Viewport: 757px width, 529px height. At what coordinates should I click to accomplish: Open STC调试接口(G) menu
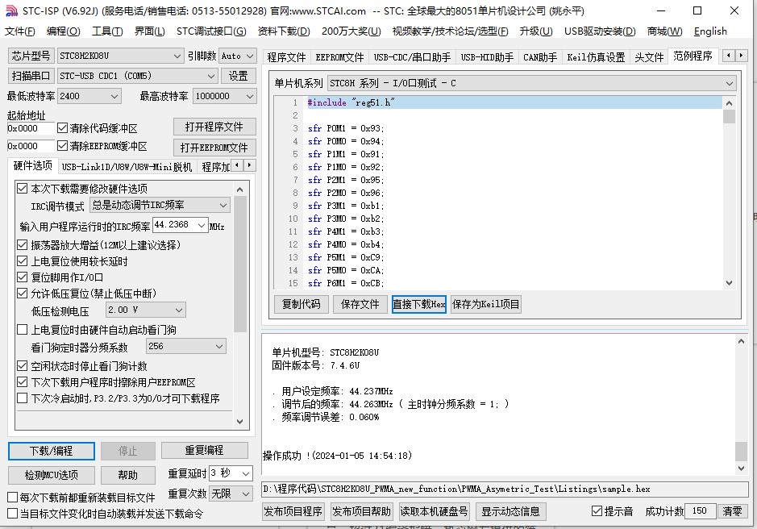point(211,31)
